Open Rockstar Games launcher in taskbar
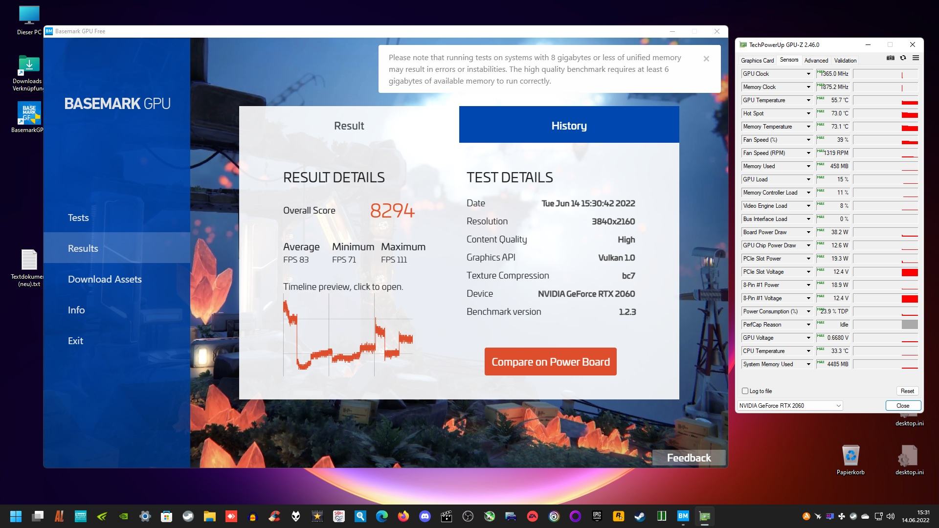Viewport: 939px width, 528px height. click(618, 516)
